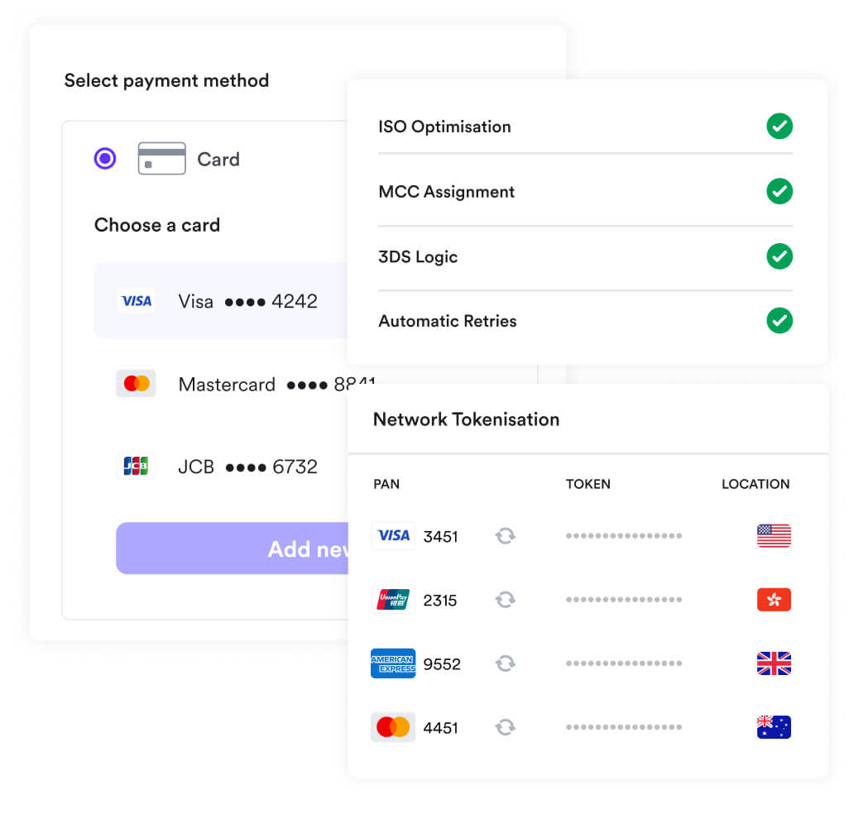This screenshot has width=849, height=819.
Task: Click the Hong Kong flag icon
Action: tap(773, 599)
